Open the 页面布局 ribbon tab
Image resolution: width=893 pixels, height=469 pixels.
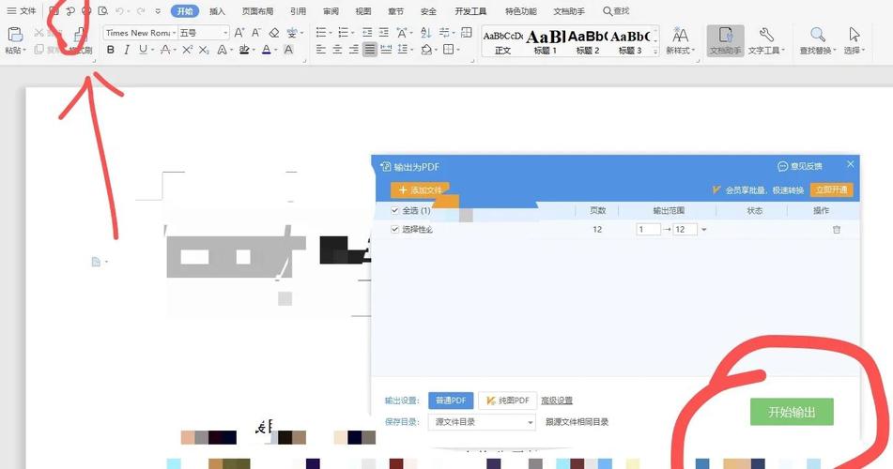[x=257, y=11]
